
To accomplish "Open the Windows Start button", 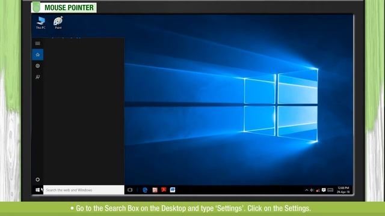I will click(37, 190).
